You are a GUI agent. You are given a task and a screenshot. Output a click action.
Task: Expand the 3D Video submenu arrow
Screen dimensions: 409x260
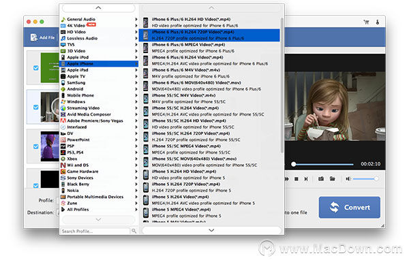[x=136, y=51]
